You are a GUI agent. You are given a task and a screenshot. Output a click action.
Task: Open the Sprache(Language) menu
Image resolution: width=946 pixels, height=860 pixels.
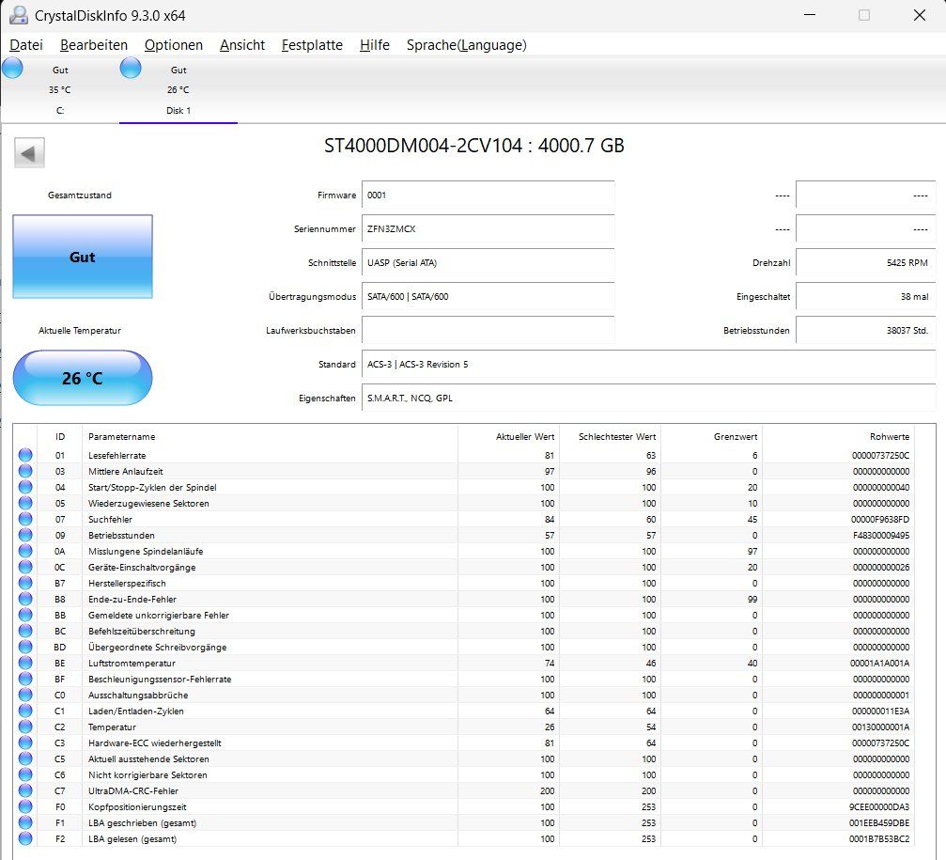[x=466, y=45]
